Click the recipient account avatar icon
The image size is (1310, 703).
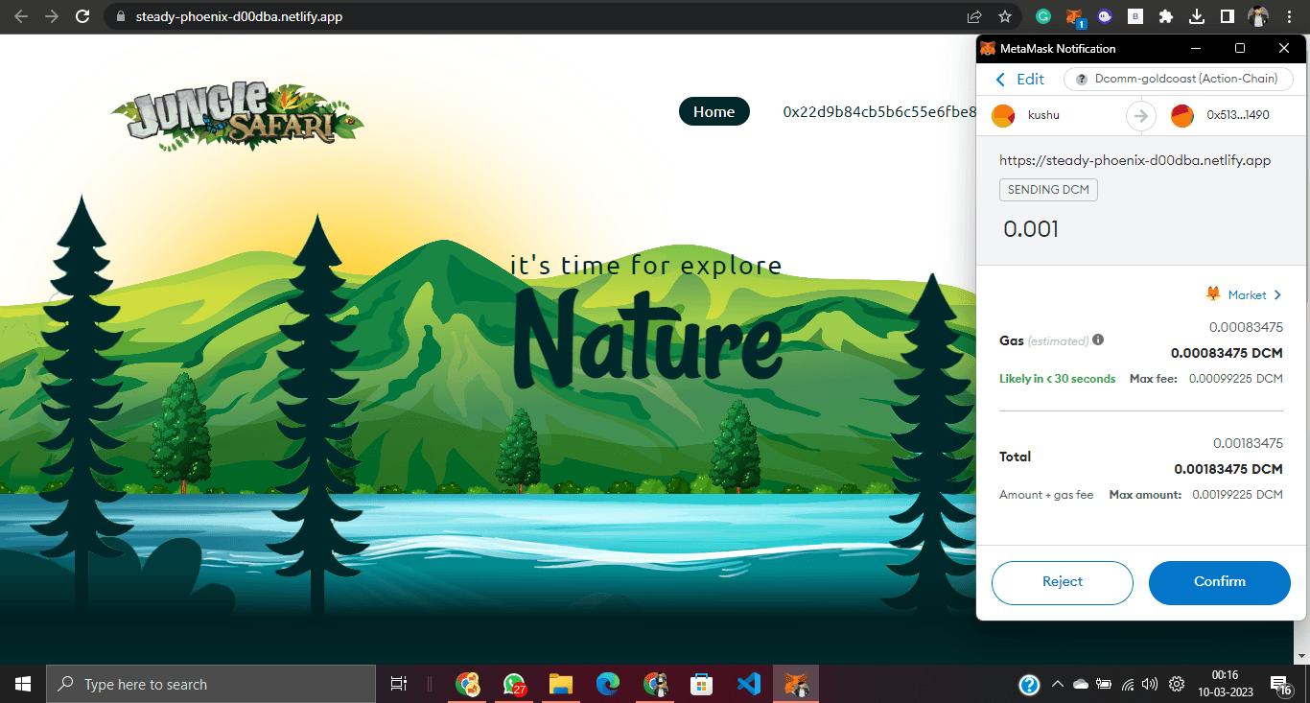pyautogui.click(x=1182, y=115)
